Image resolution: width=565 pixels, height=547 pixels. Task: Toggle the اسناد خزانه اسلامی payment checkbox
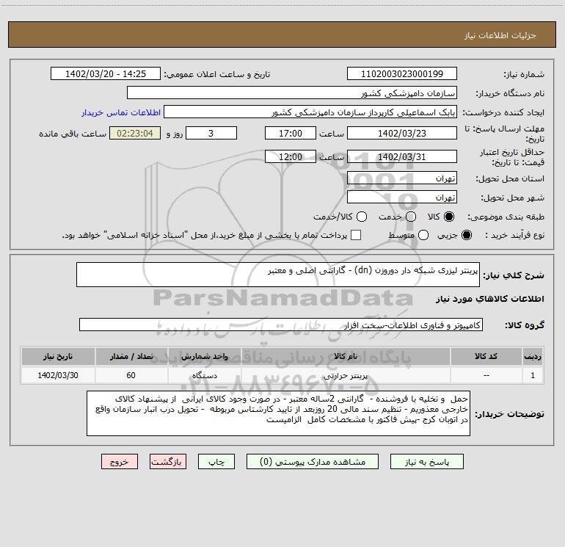356,235
